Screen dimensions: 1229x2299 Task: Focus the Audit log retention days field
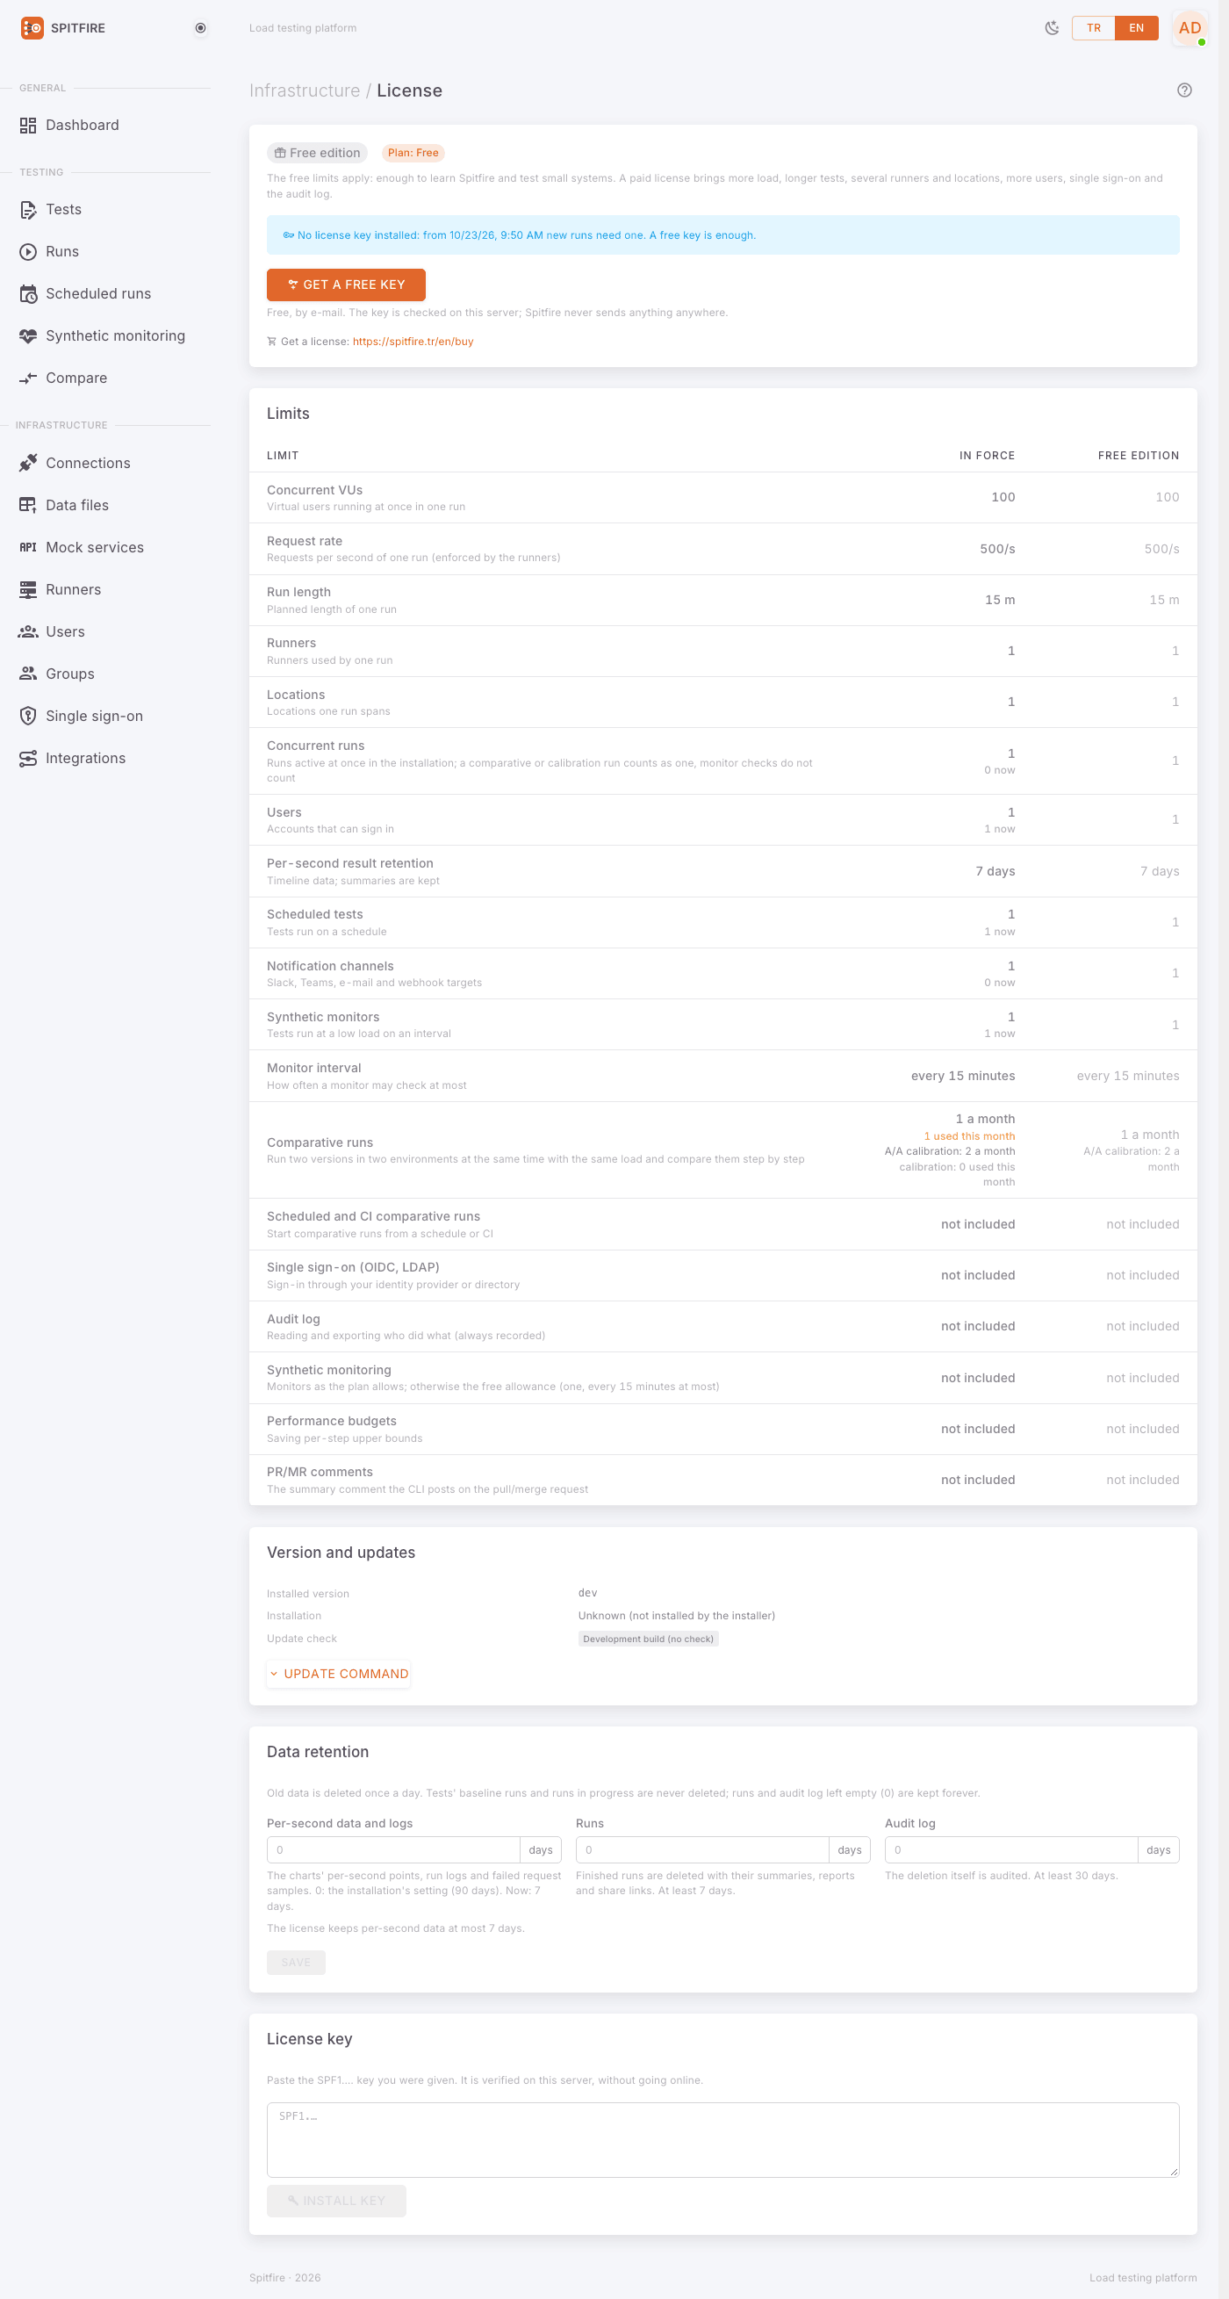[1011, 1850]
